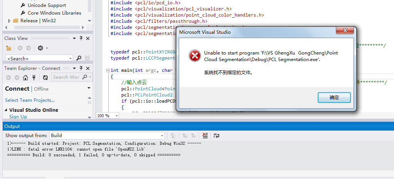The width and height of the screenshot is (394, 179).
Task: Click Go to Next Message icon
Action: (x=193, y=136)
